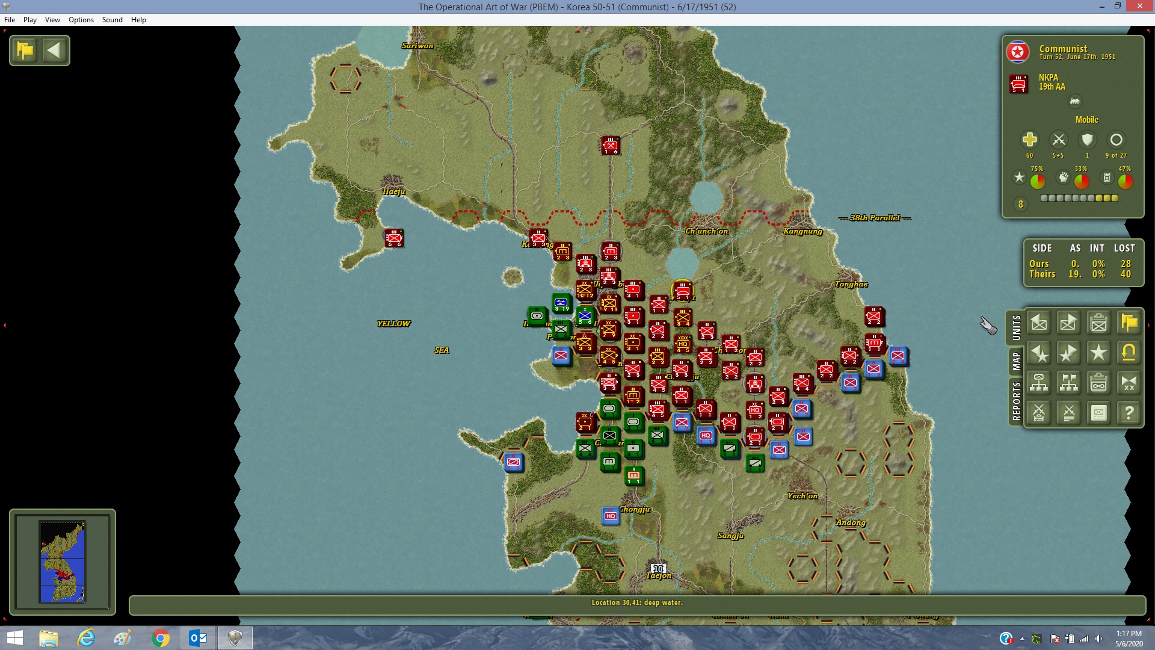The image size is (1155, 650).
Task: Click the Korea minimap thumbnail
Action: [63, 562]
